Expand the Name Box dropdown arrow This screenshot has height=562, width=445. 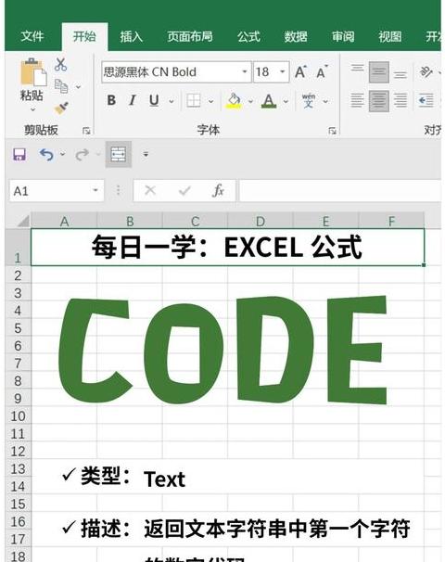point(95,190)
